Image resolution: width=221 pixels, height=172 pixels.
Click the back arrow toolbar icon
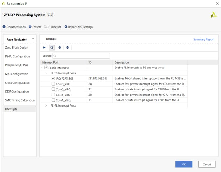44,48
